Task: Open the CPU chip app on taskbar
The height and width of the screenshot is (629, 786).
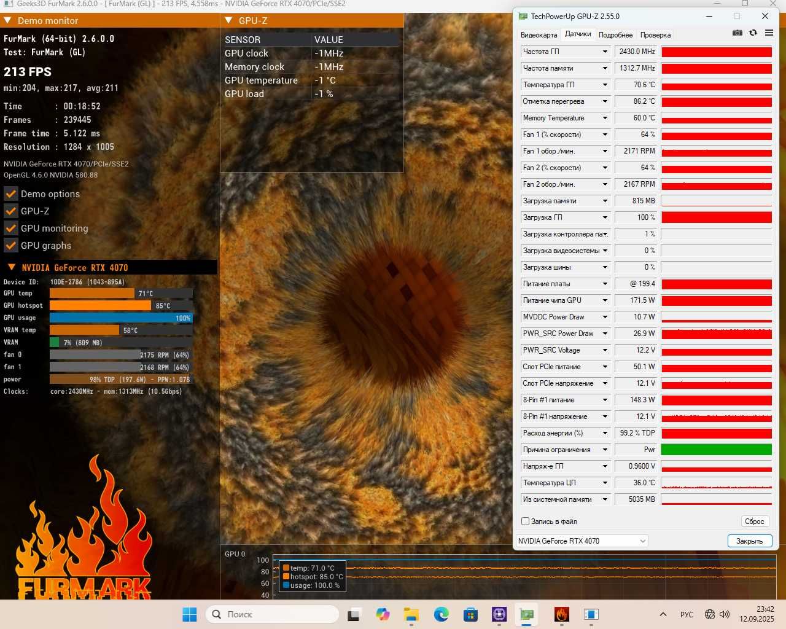Action: [499, 614]
